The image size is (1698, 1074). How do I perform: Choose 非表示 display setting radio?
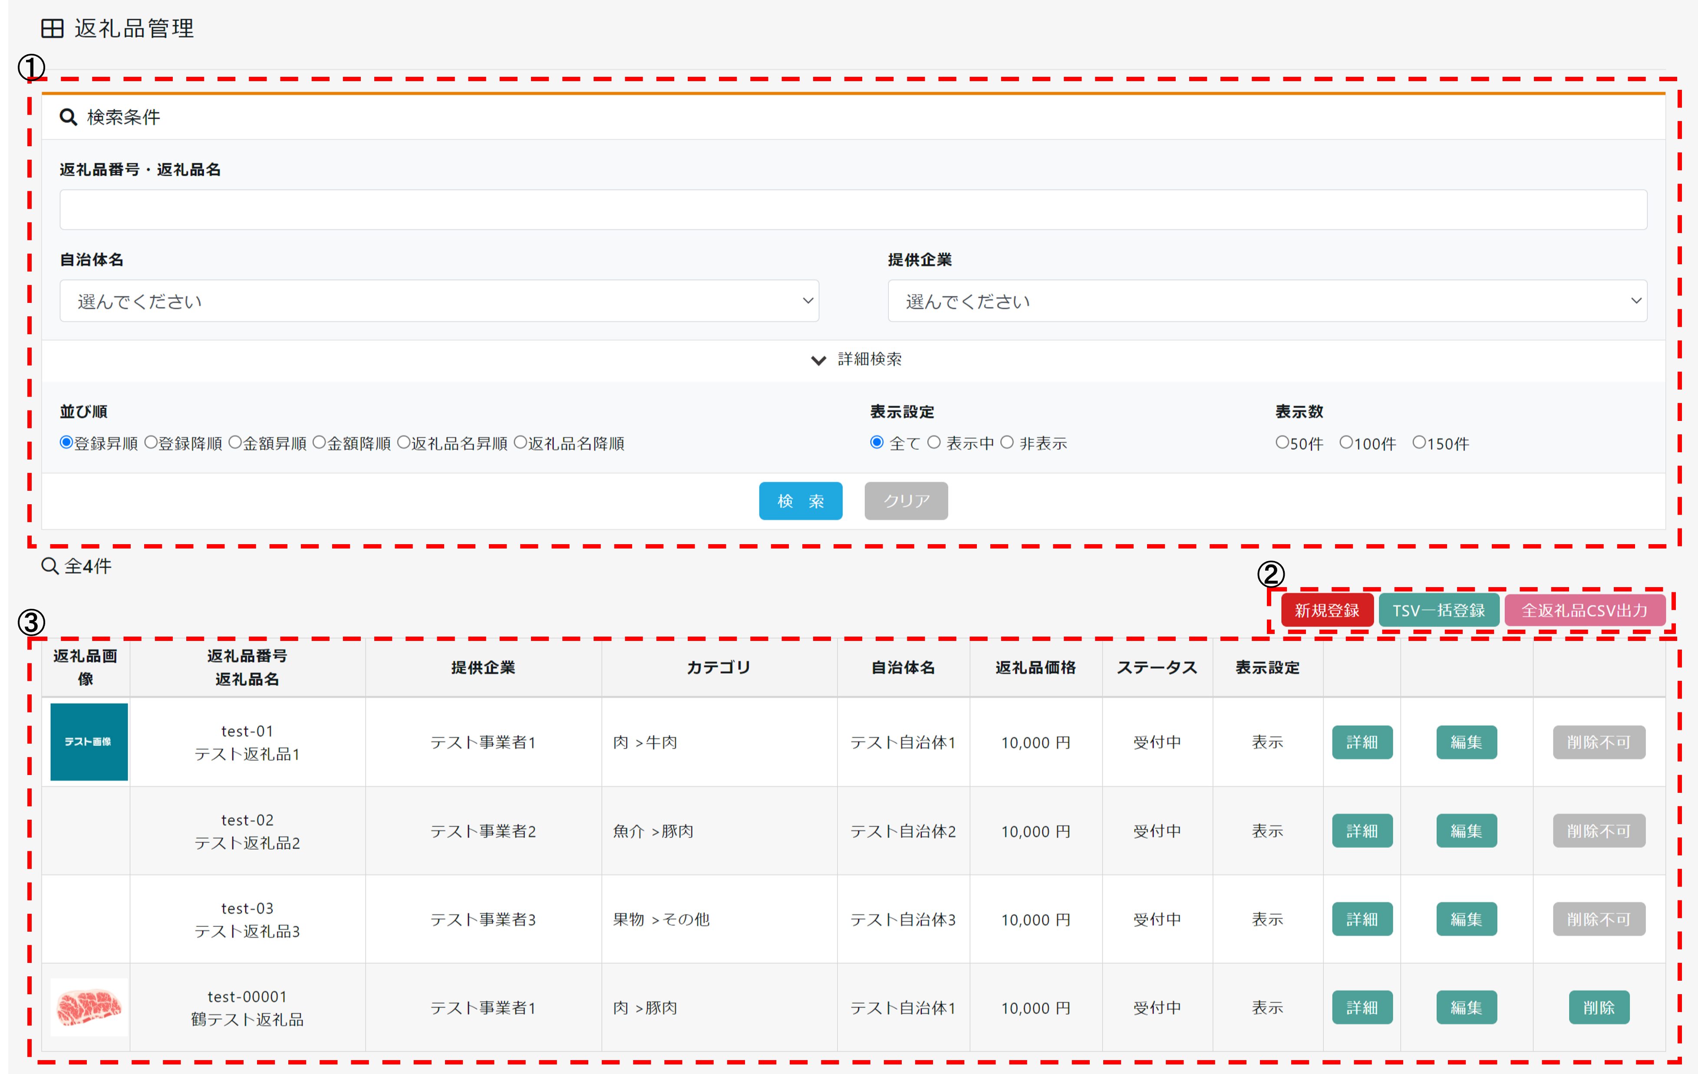point(1007,443)
